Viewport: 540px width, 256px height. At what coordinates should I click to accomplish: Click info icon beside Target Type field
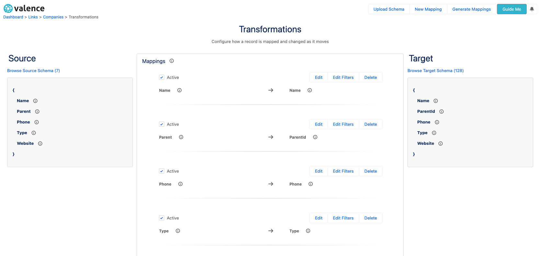[x=434, y=133]
